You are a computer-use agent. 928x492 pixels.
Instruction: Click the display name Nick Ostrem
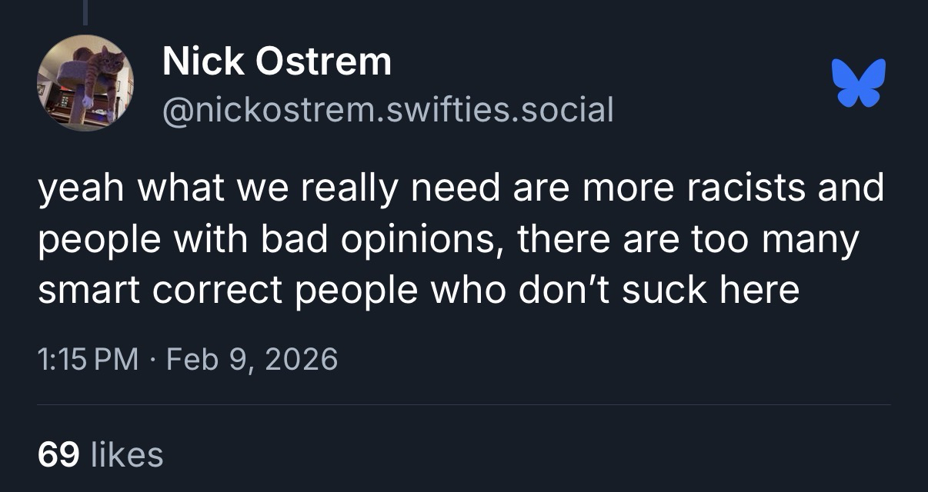(x=276, y=61)
